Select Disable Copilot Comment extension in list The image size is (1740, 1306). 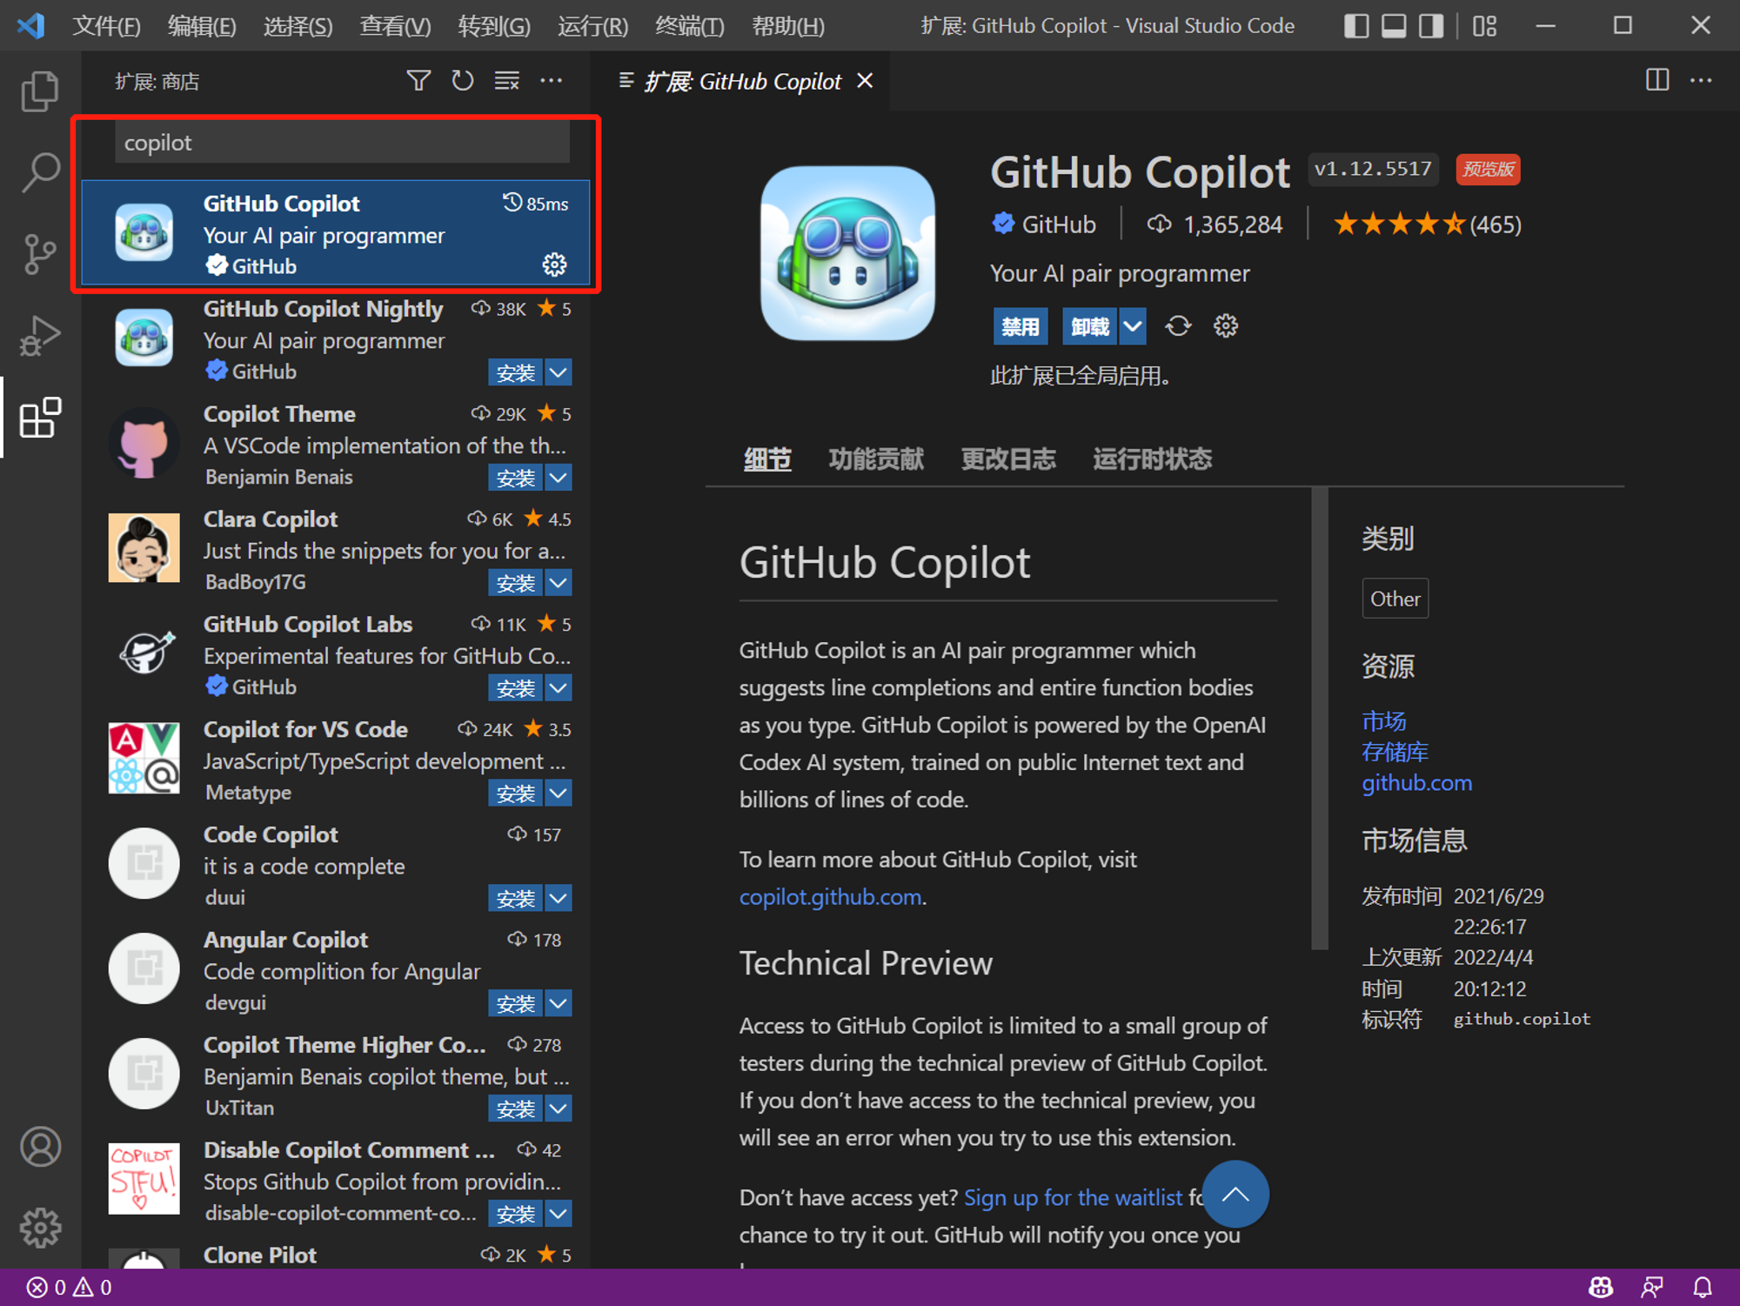point(337,1180)
